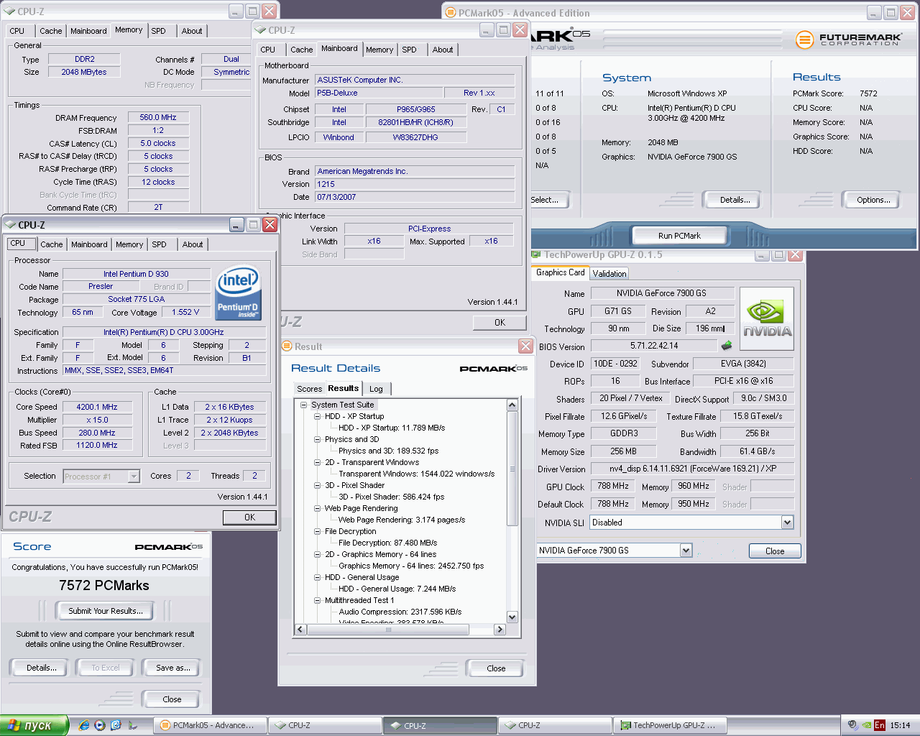920x736 pixels.
Task: Click the results tree horizontal scrollbar right arrow
Action: click(500, 630)
